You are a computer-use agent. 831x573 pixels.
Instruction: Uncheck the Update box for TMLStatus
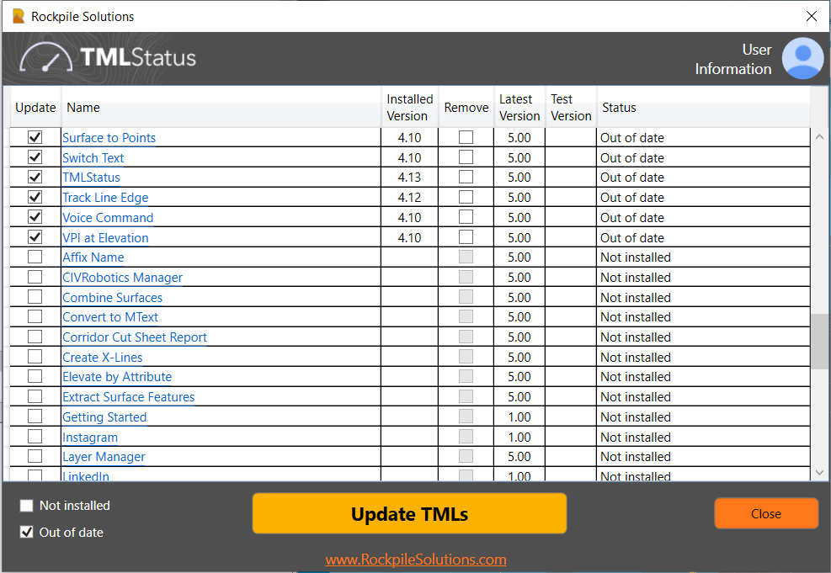pyautogui.click(x=35, y=177)
